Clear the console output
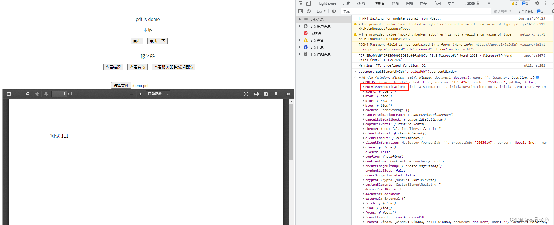Screen dimensions: 554x225 [309, 11]
